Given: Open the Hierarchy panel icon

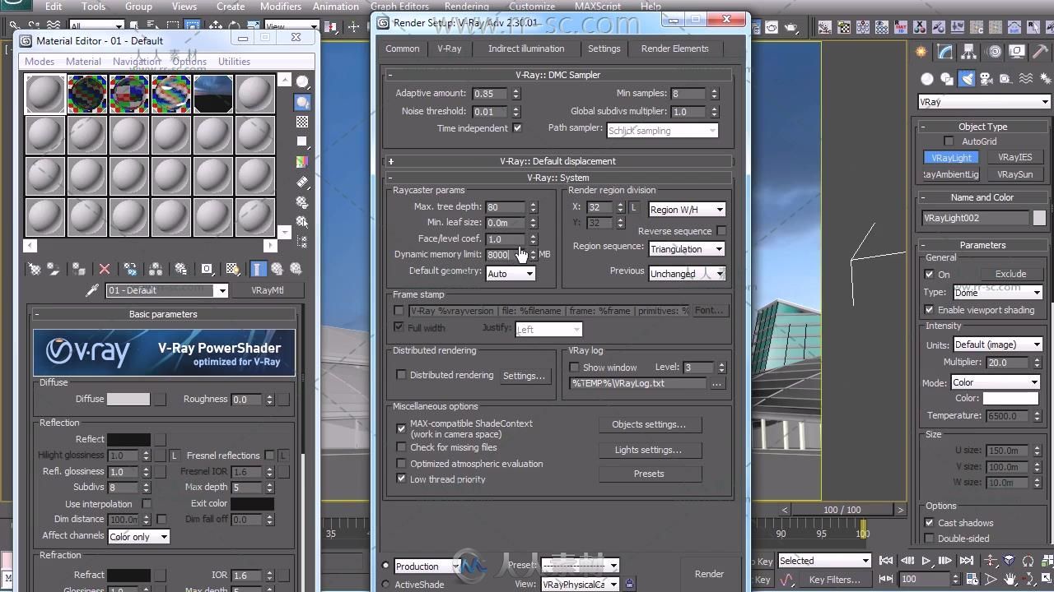Looking at the screenshot, I should pyautogui.click(x=970, y=52).
